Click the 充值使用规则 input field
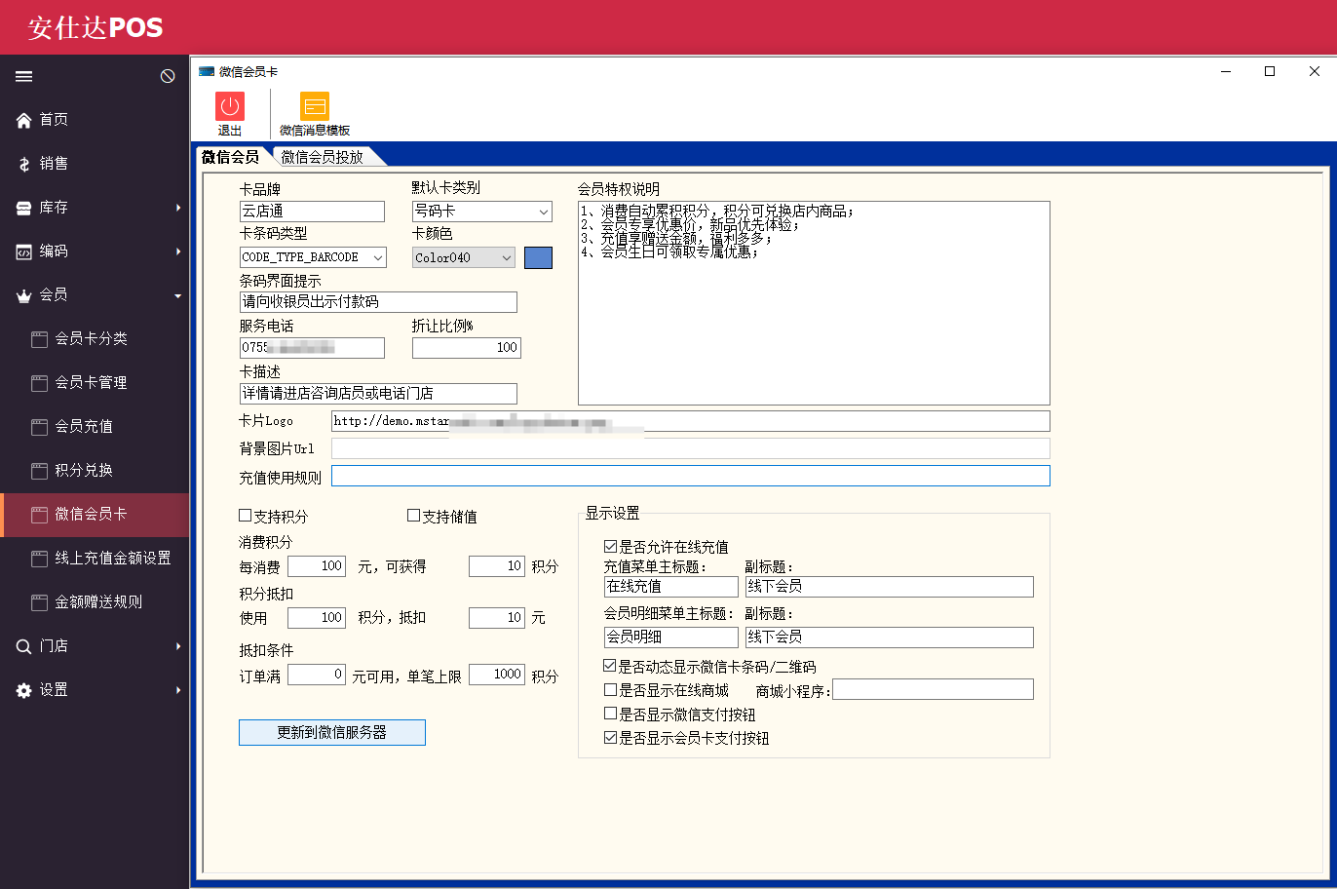This screenshot has width=1337, height=889. (691, 476)
